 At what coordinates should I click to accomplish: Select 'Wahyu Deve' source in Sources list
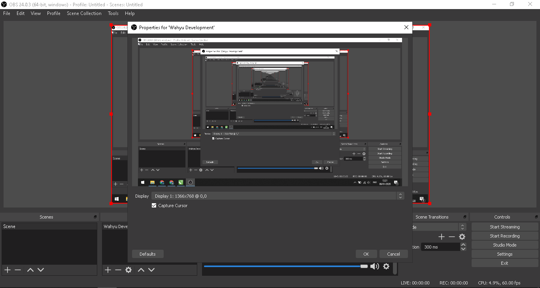[x=115, y=226]
